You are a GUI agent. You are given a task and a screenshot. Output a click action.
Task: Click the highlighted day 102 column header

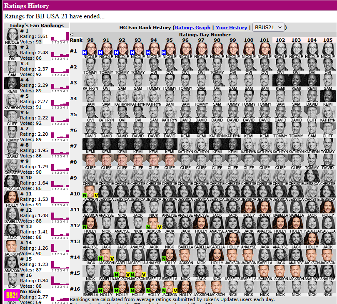tap(280, 40)
